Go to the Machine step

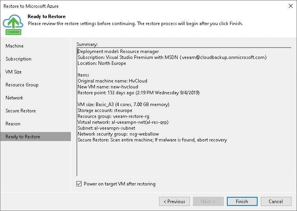coord(15,46)
